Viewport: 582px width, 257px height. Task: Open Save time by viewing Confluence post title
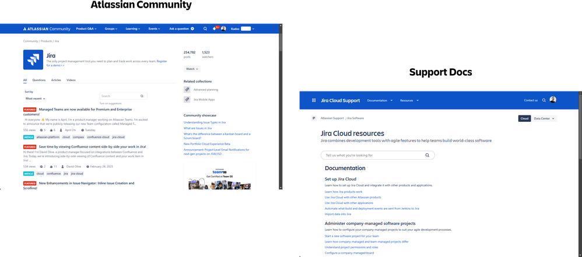[92, 146]
